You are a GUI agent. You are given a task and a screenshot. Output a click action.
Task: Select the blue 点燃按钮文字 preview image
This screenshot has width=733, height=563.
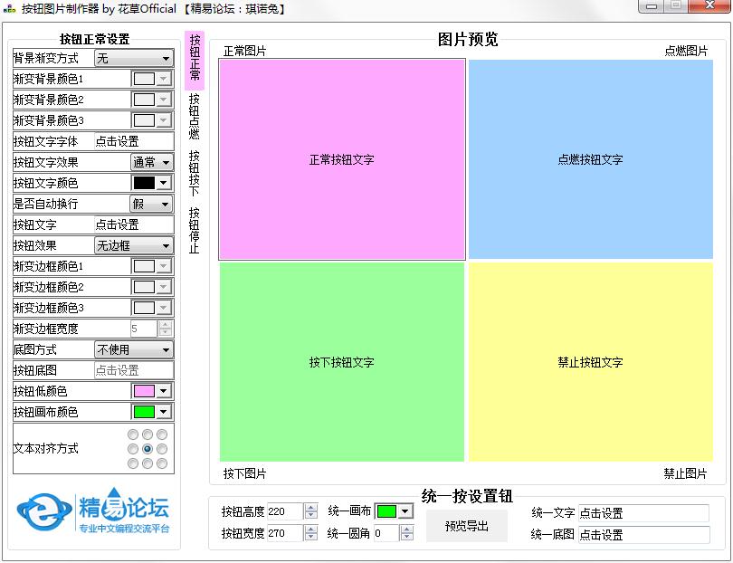pos(590,159)
